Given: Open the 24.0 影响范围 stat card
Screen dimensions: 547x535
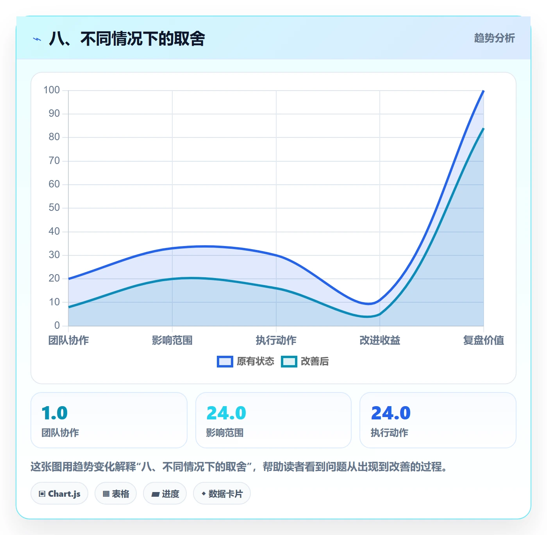Looking at the screenshot, I should [273, 420].
